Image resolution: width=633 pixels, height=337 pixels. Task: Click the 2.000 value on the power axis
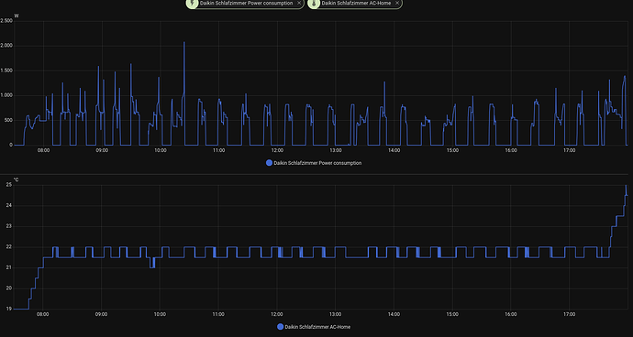(6, 46)
